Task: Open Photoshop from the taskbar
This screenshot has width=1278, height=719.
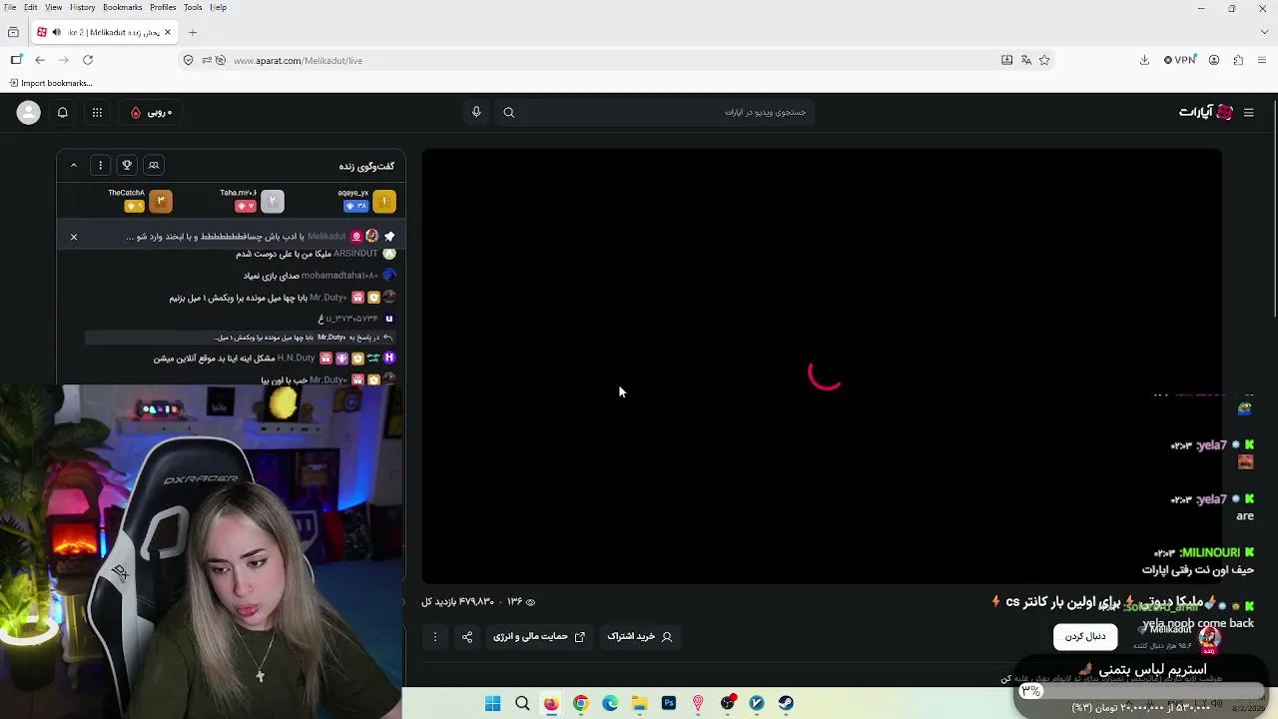Action: click(669, 704)
